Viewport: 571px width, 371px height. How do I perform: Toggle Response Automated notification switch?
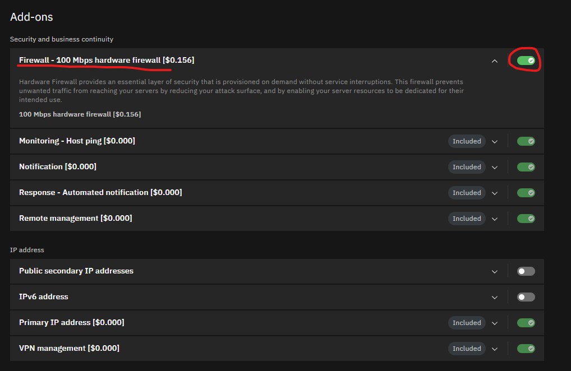point(526,193)
